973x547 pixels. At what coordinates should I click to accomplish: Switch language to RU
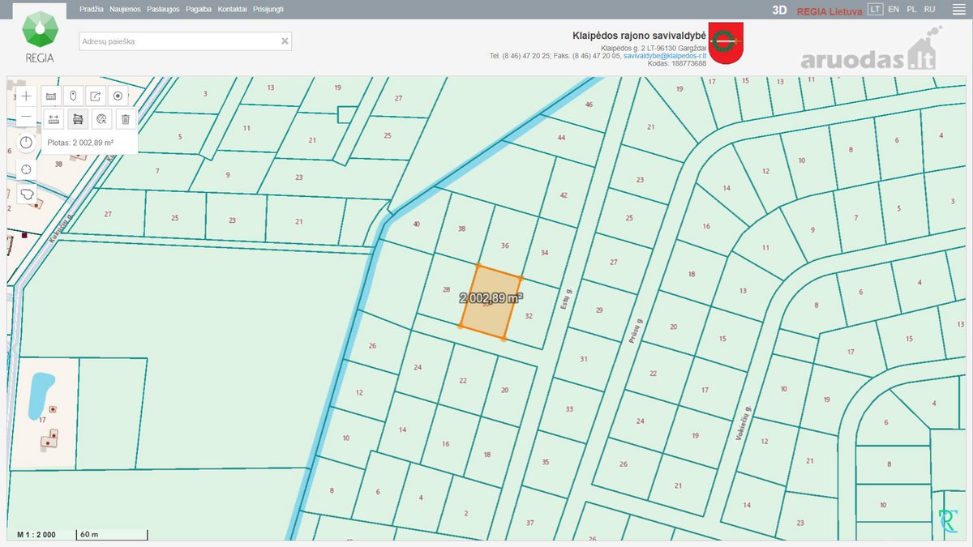[x=930, y=9]
